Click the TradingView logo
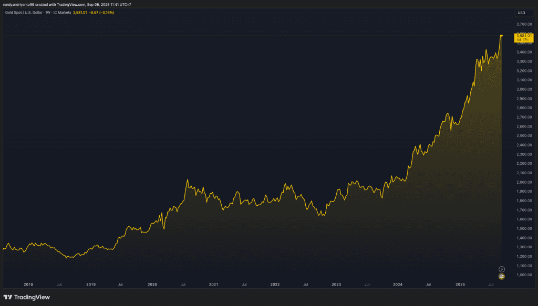The height and width of the screenshot is (306, 538). pyautogui.click(x=27, y=297)
